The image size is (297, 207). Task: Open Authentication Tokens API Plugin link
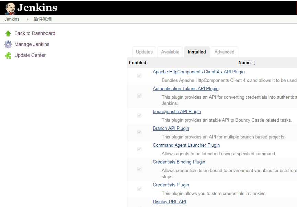(x=186, y=89)
